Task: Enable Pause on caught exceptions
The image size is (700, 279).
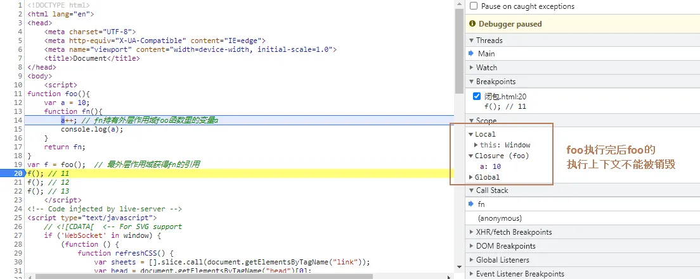Action: tap(474, 6)
